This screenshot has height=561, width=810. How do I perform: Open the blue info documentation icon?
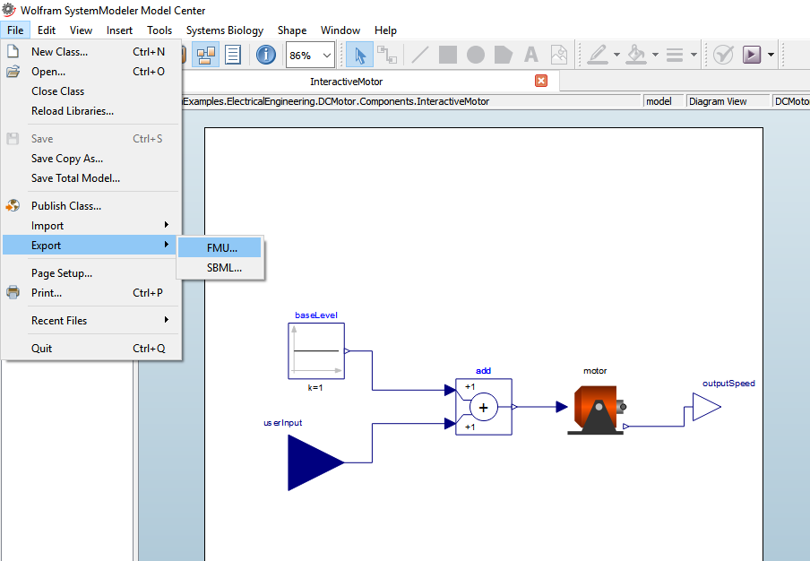(x=266, y=55)
